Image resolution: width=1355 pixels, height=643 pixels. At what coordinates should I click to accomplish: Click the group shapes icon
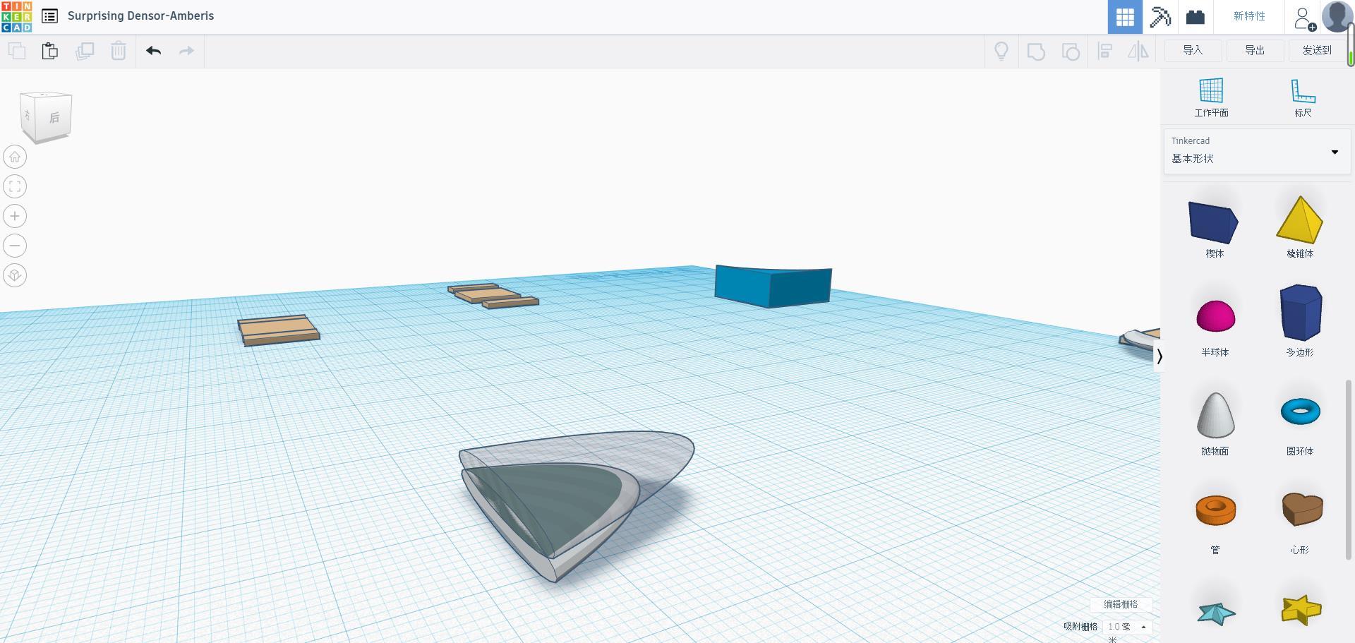[x=1036, y=52]
